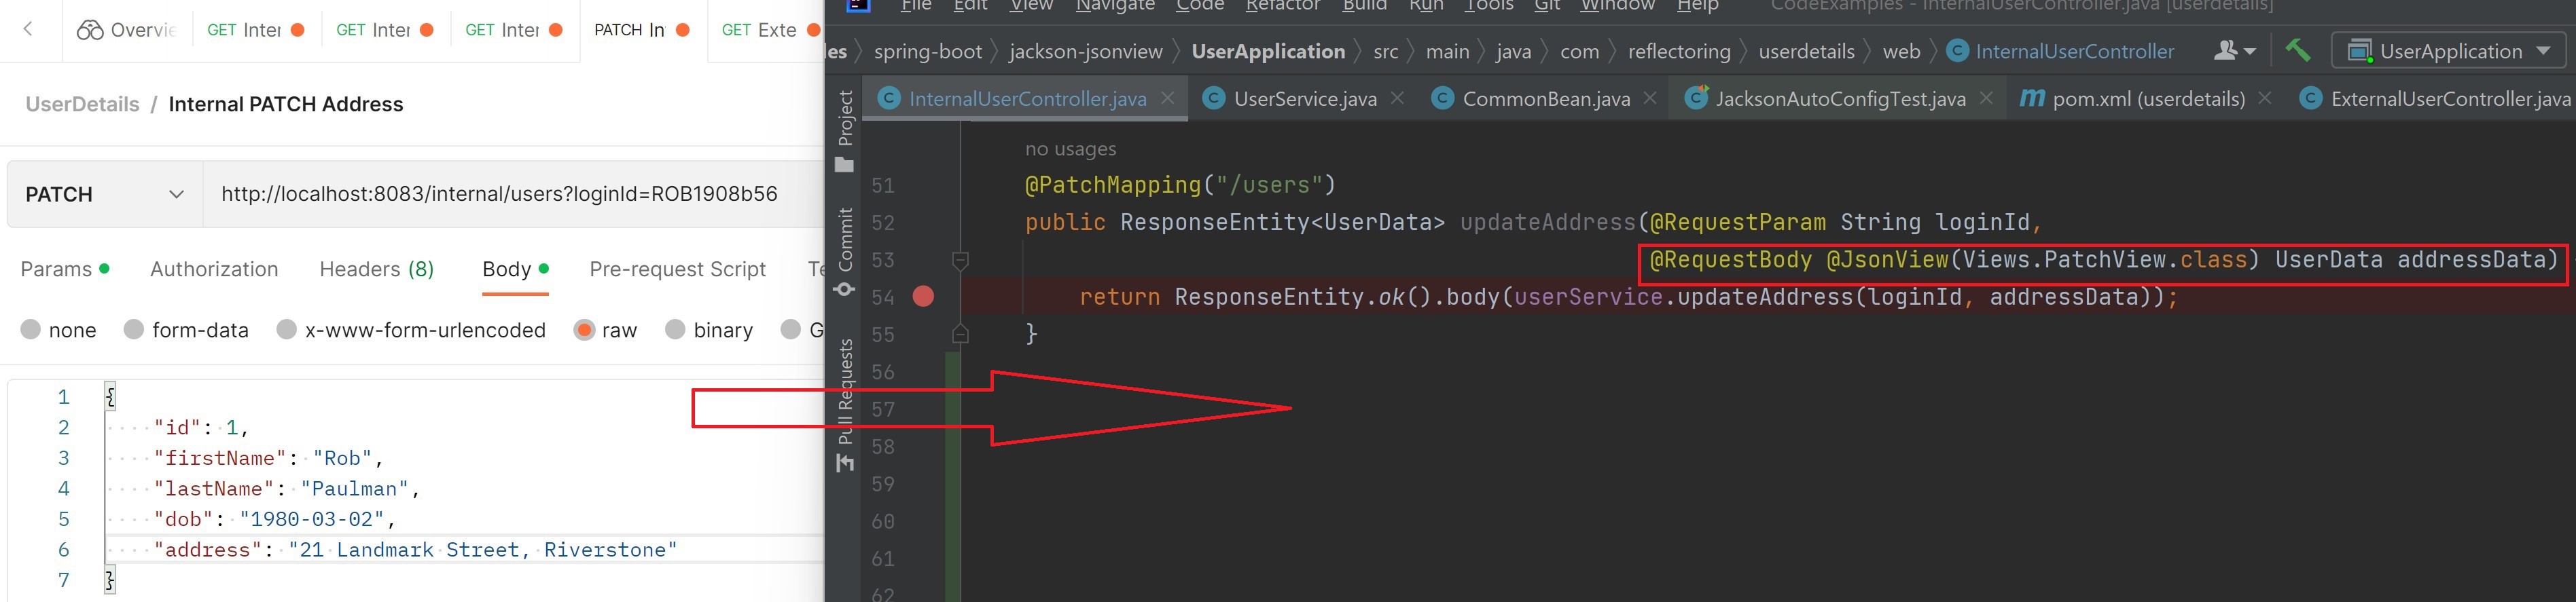Click the back arrow in Postman tabs
This screenshot has height=602, width=2576.
pos(28,29)
